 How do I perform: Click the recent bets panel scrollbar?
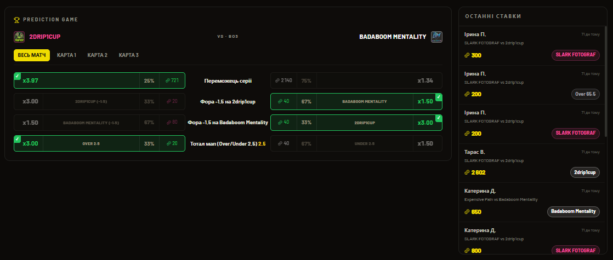(x=606, y=82)
